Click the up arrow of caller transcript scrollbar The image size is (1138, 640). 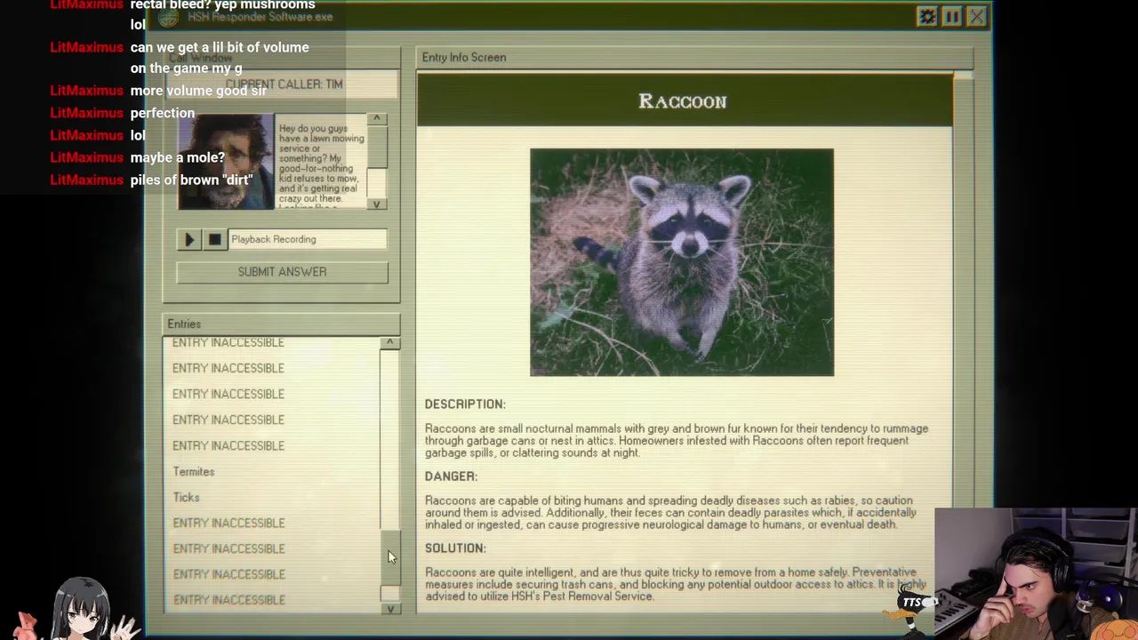(377, 119)
